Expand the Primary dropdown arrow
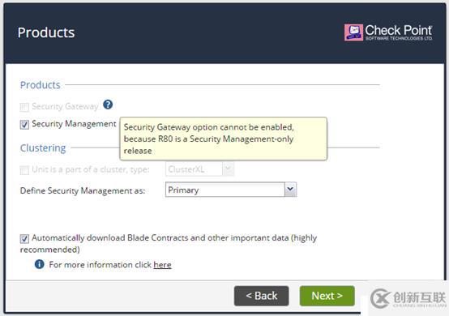The width and height of the screenshot is (449, 316). 290,190
